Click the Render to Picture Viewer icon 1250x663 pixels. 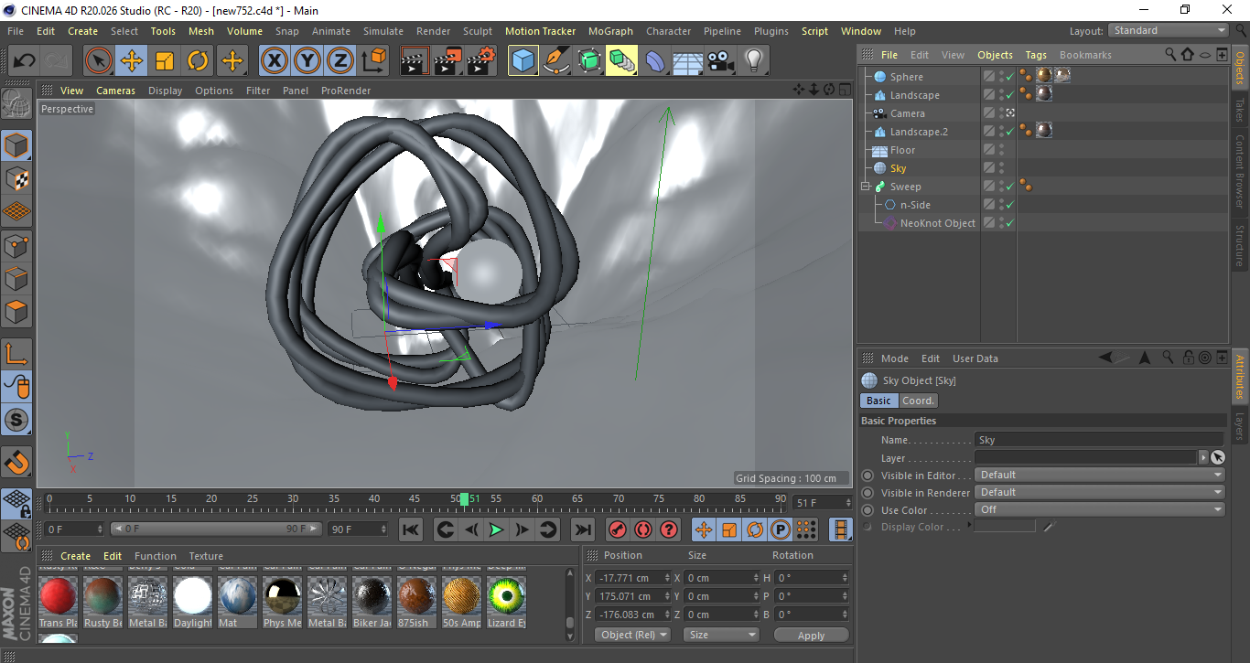coord(447,60)
